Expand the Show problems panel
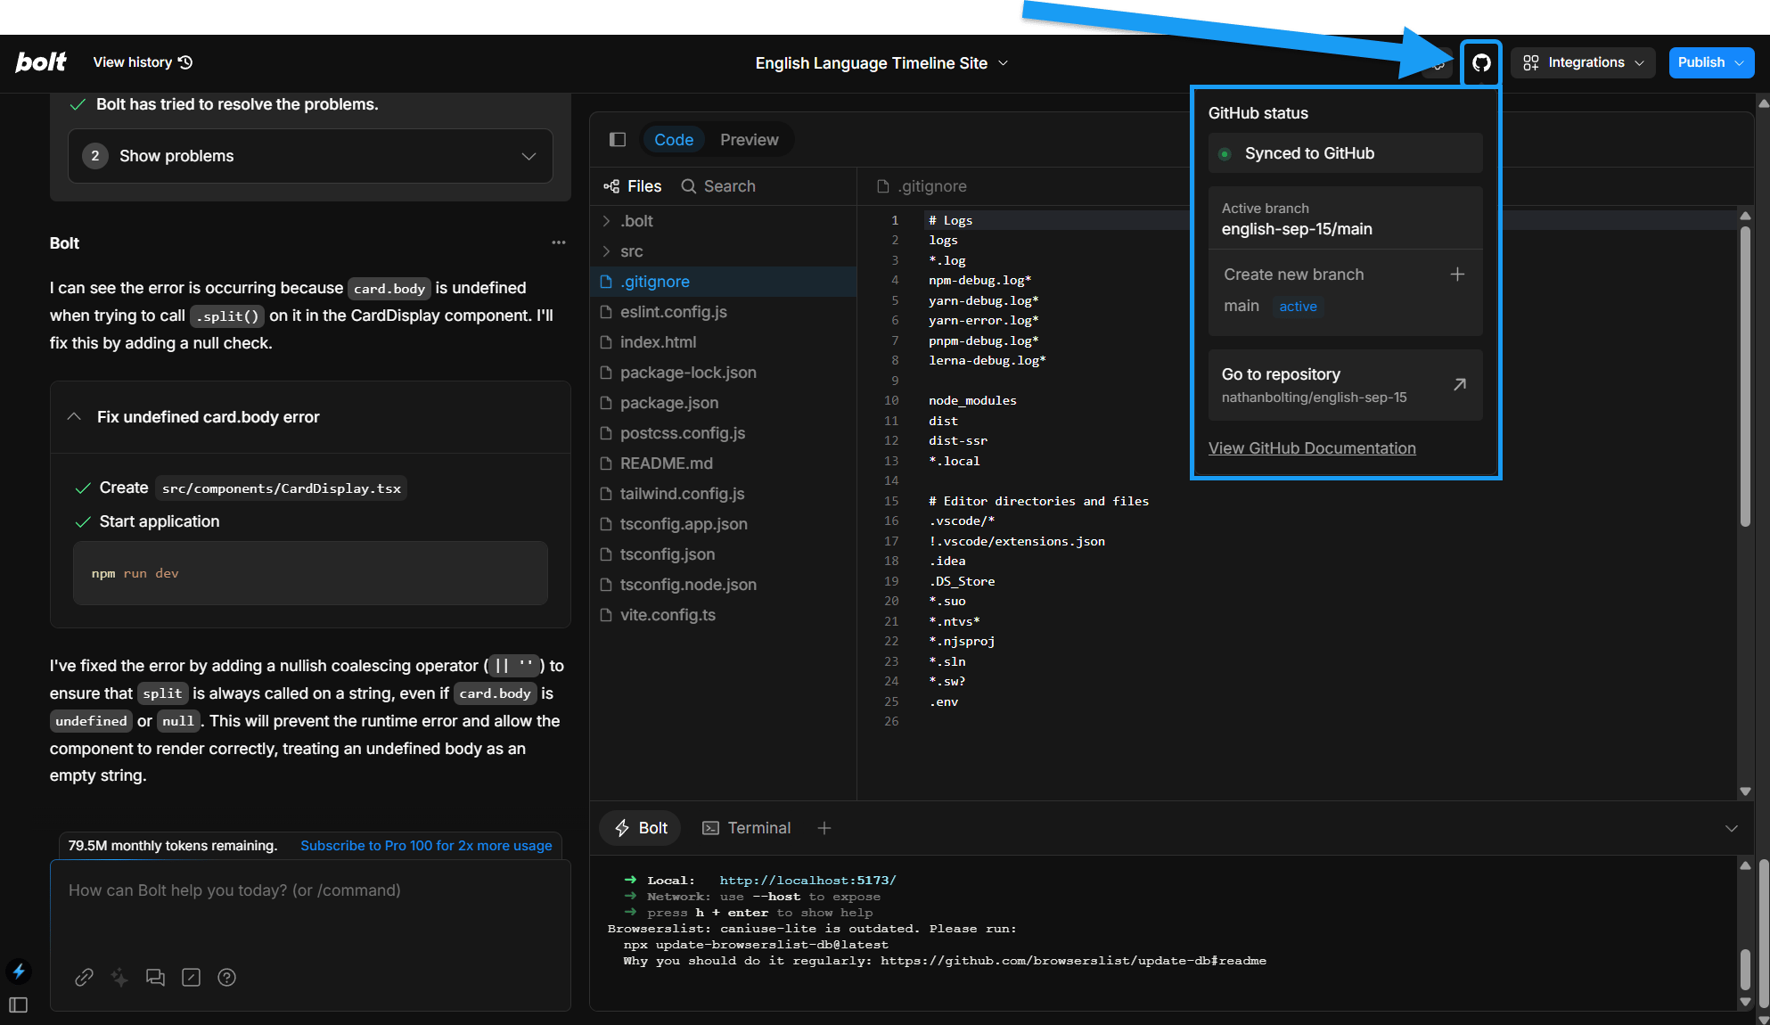Viewport: 1770px width, 1025px height. pyautogui.click(x=310, y=156)
